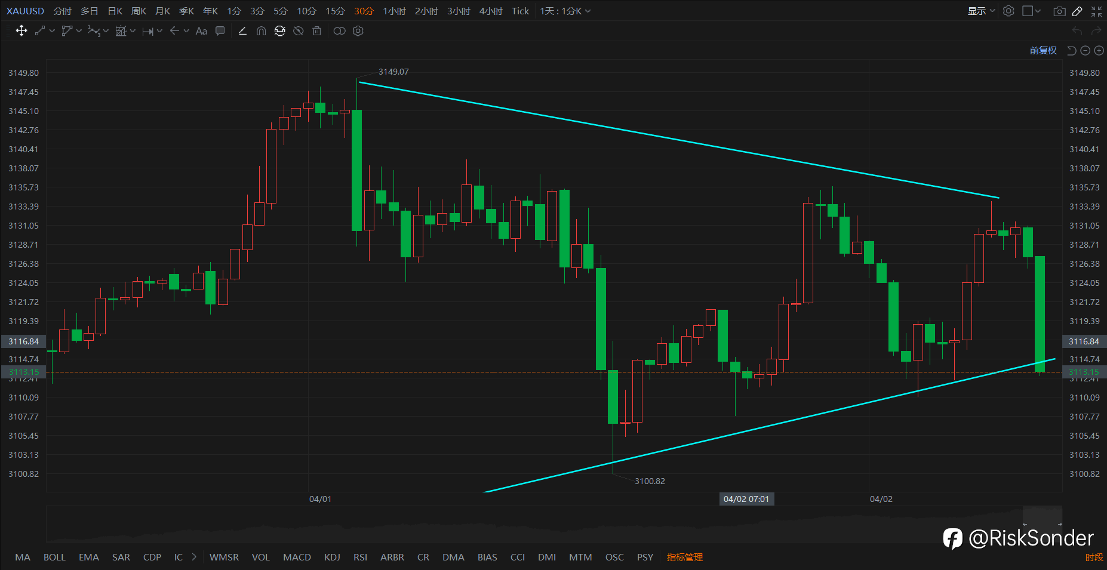The width and height of the screenshot is (1107, 570).
Task: Add a comment bubble note
Action: click(220, 31)
